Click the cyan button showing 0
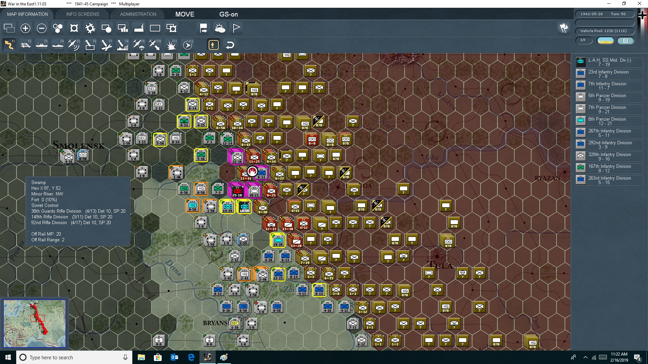The image size is (648, 364). 625,40
